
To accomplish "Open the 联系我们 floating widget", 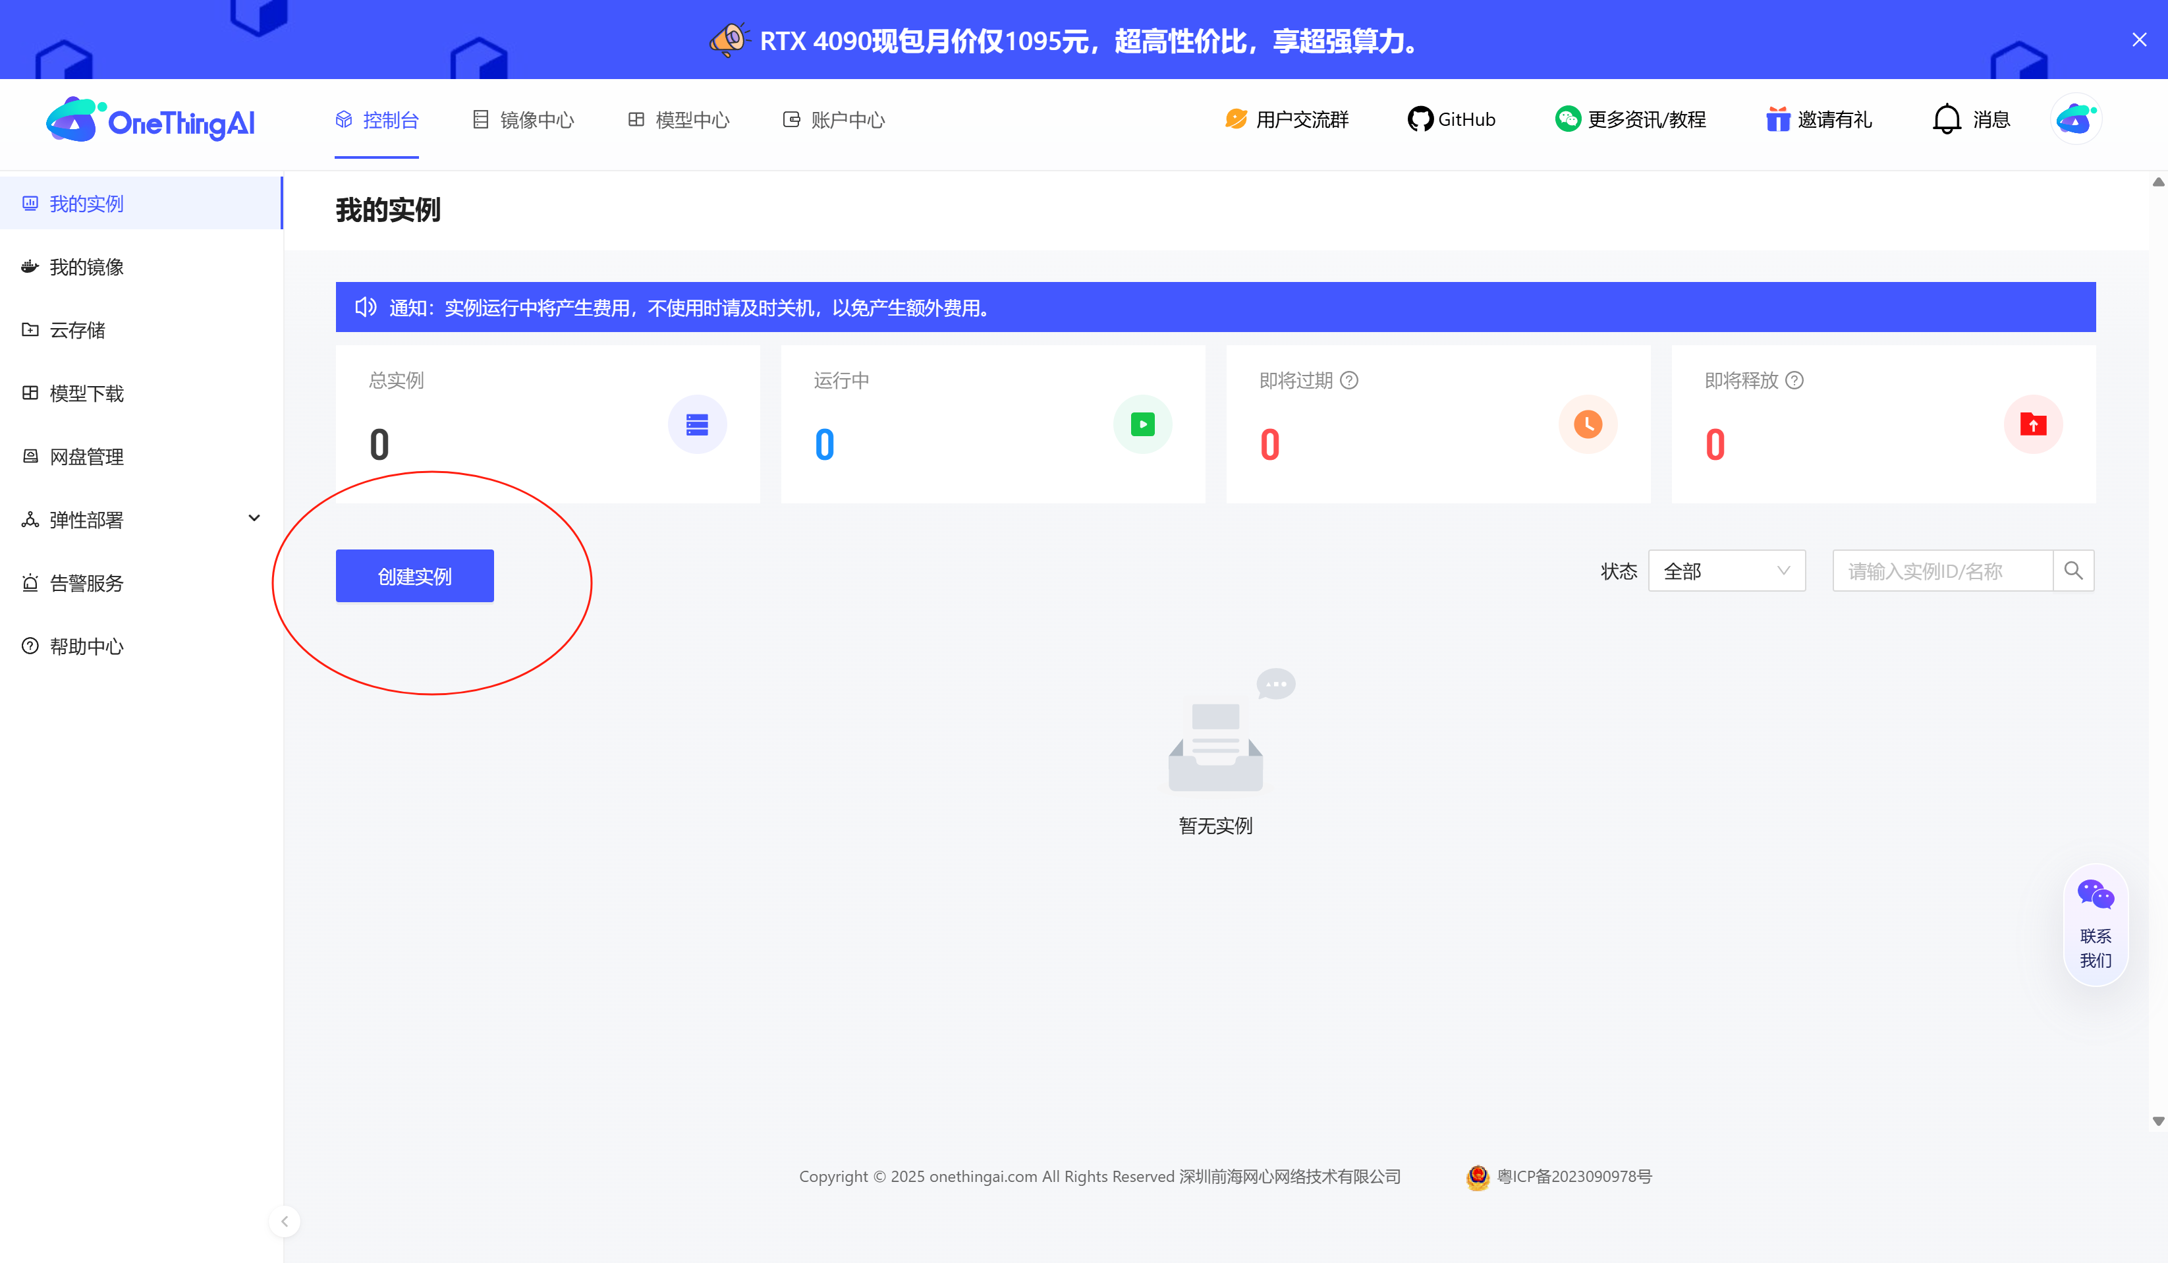I will [x=2096, y=925].
